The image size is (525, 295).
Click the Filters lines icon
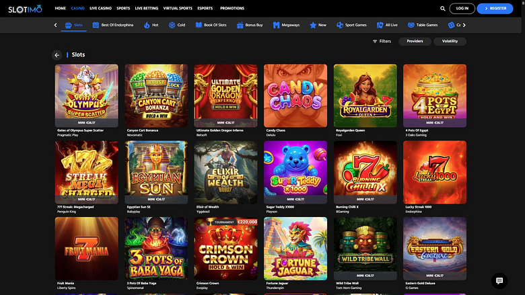pyautogui.click(x=375, y=42)
